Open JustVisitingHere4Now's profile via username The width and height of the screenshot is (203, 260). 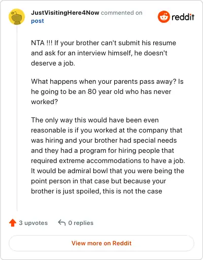pos(65,13)
